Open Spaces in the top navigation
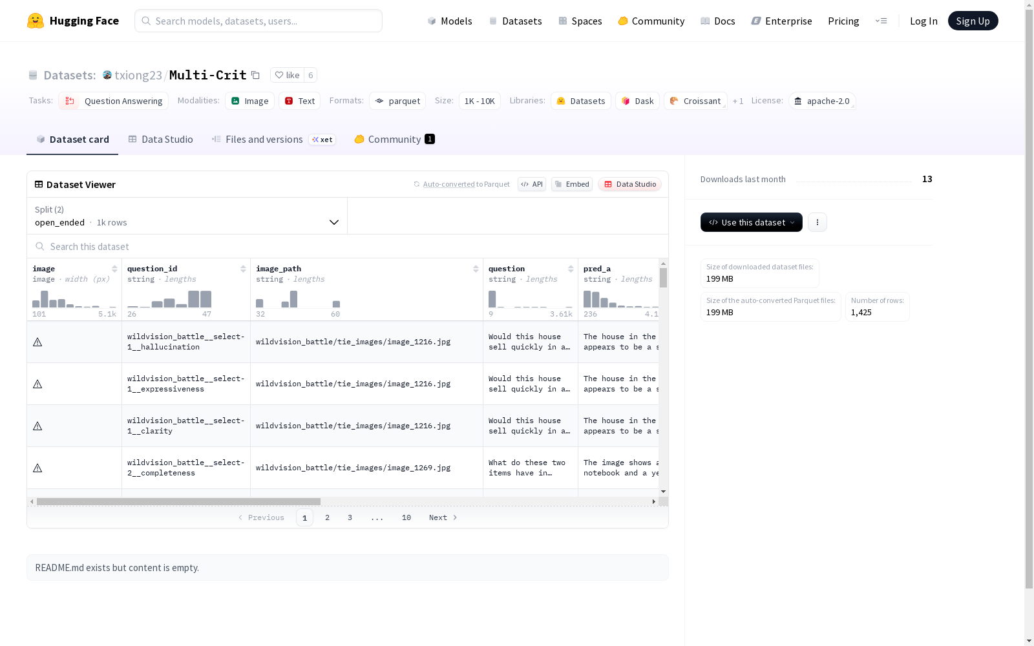1034x646 pixels. coord(580,21)
